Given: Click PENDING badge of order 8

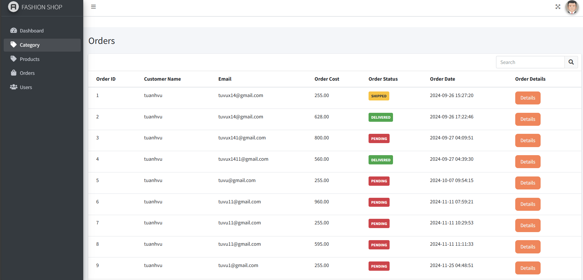Looking at the screenshot, I should pos(379,245).
